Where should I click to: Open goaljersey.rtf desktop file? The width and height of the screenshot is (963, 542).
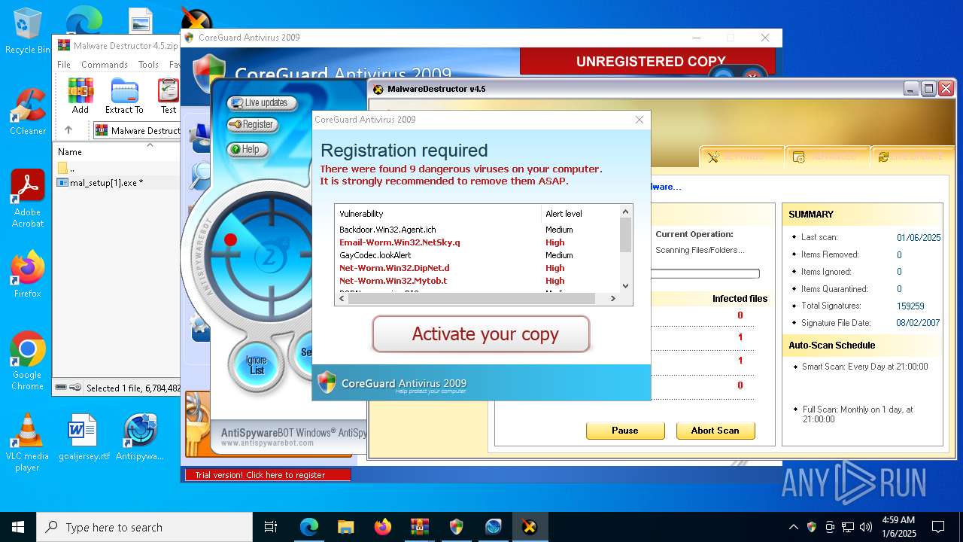click(x=84, y=437)
